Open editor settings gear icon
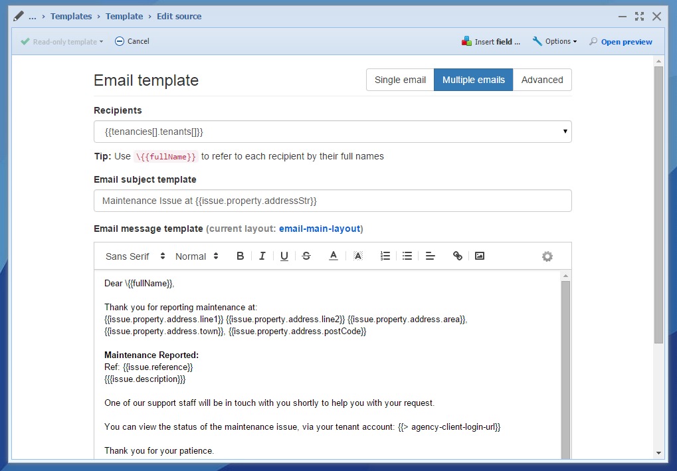 click(547, 256)
